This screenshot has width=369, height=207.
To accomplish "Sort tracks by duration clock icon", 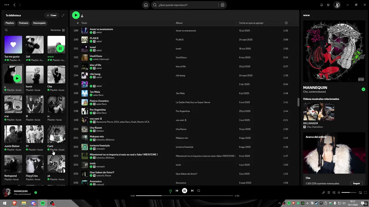I will pos(286,23).
